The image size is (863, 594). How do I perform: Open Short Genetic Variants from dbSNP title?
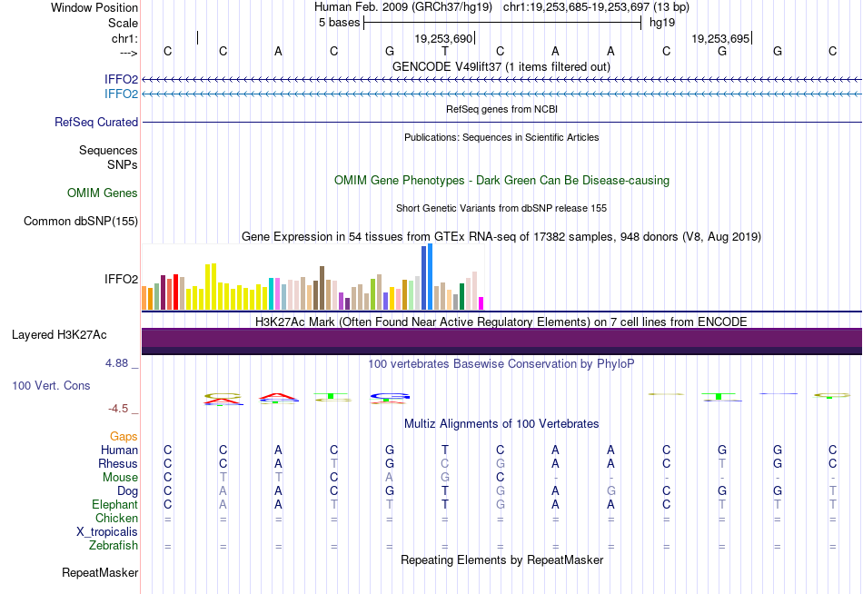(501, 208)
